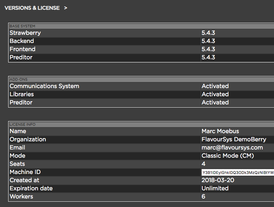Click the Frontend row label
Screen dimensions: 274x207
click(x=22, y=49)
